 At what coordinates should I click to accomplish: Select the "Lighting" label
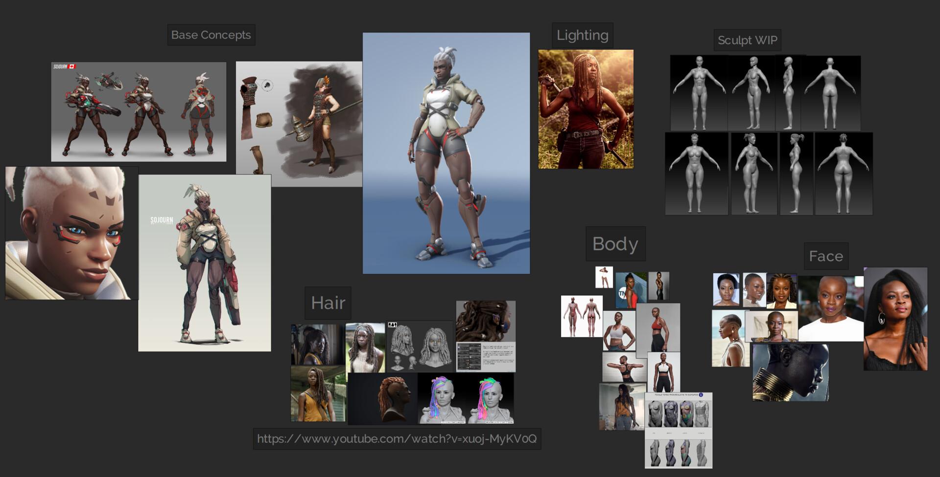(583, 35)
